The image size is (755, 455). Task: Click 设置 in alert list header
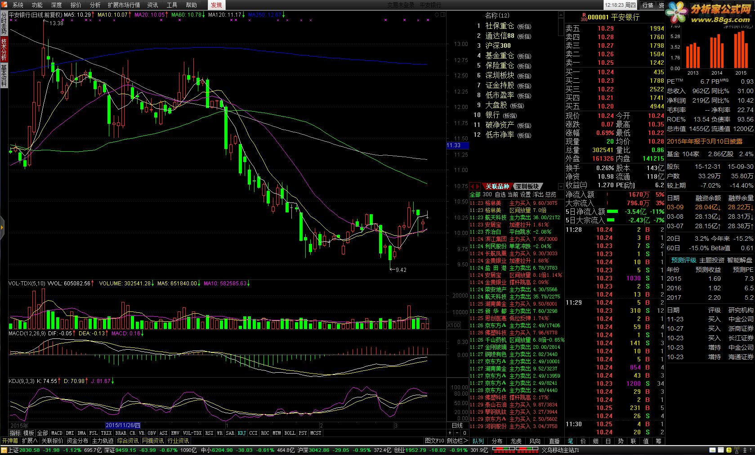coord(526,194)
